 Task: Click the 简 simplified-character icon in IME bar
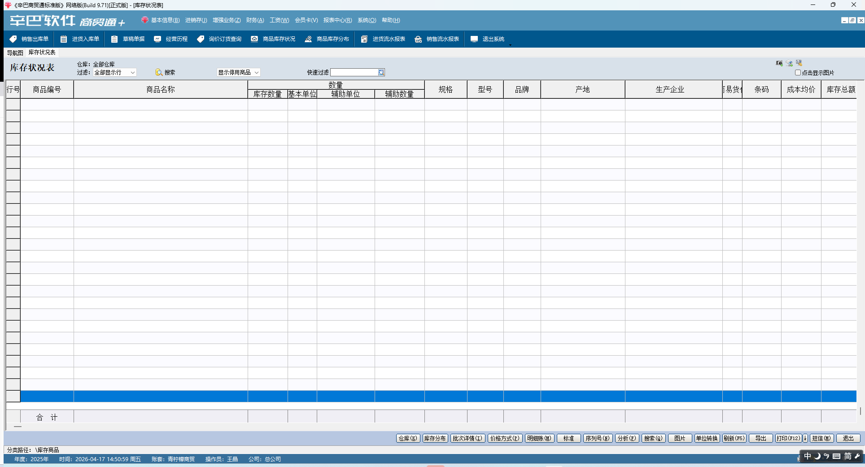[x=848, y=456]
